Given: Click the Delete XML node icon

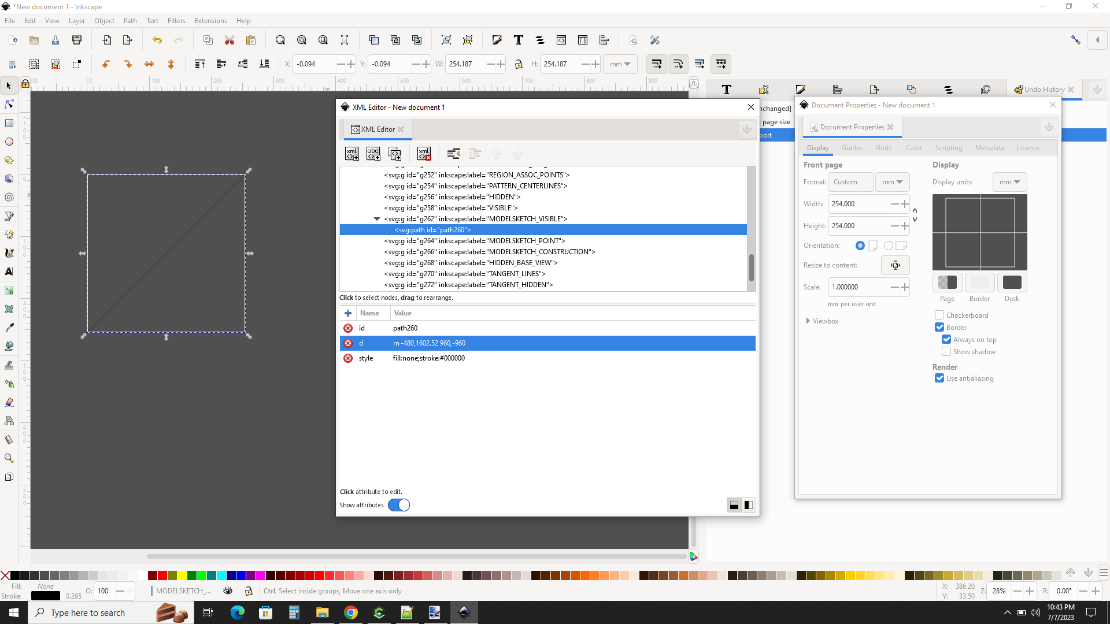Looking at the screenshot, I should pyautogui.click(x=424, y=154).
